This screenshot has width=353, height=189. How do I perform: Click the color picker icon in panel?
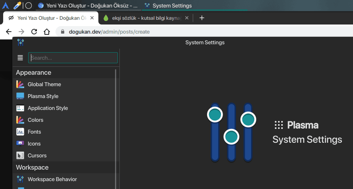[x=17, y=6]
